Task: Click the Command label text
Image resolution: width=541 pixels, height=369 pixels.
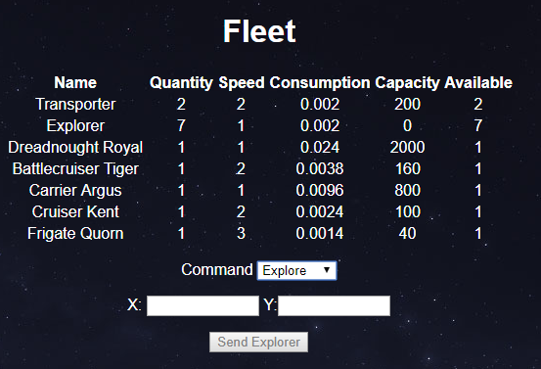Action: (x=217, y=269)
